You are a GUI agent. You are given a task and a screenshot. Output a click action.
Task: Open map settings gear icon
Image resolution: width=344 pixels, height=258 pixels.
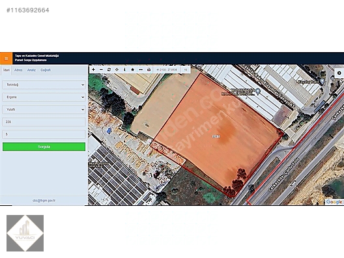pyautogui.click(x=339, y=73)
